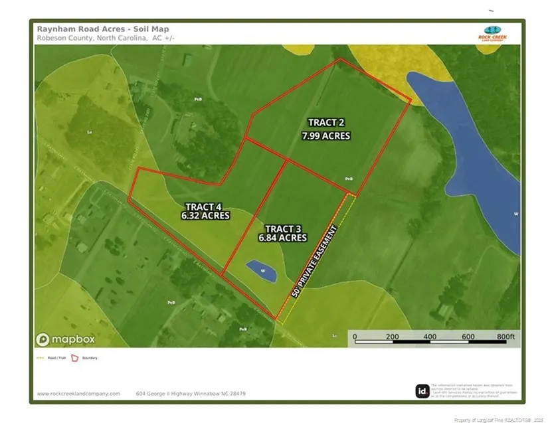The image size is (548, 423).
Task: Click the black id. logo badge
Action: coord(422,391)
